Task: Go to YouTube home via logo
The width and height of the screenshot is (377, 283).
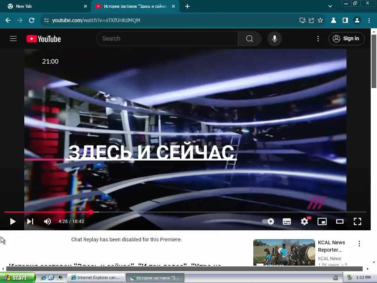Action: (43, 39)
